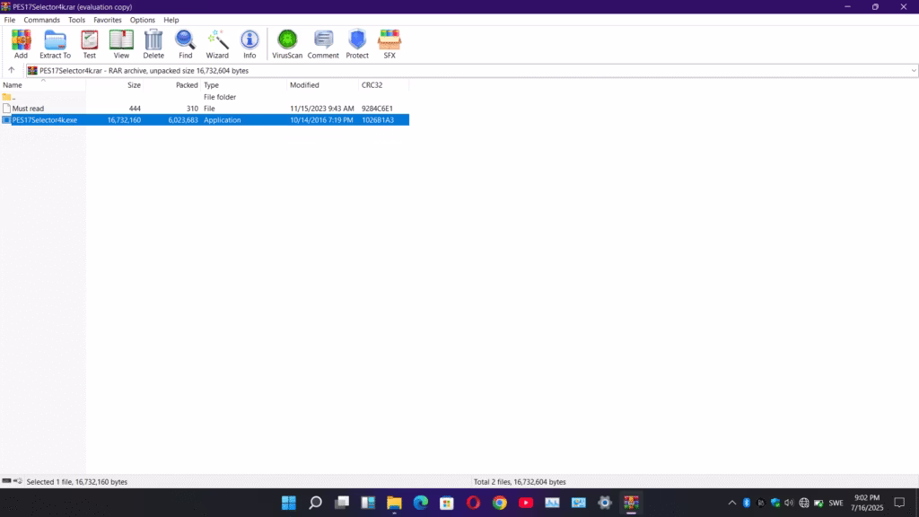Click the Delete trash can icon
The height and width of the screenshot is (517, 919).
point(153,44)
